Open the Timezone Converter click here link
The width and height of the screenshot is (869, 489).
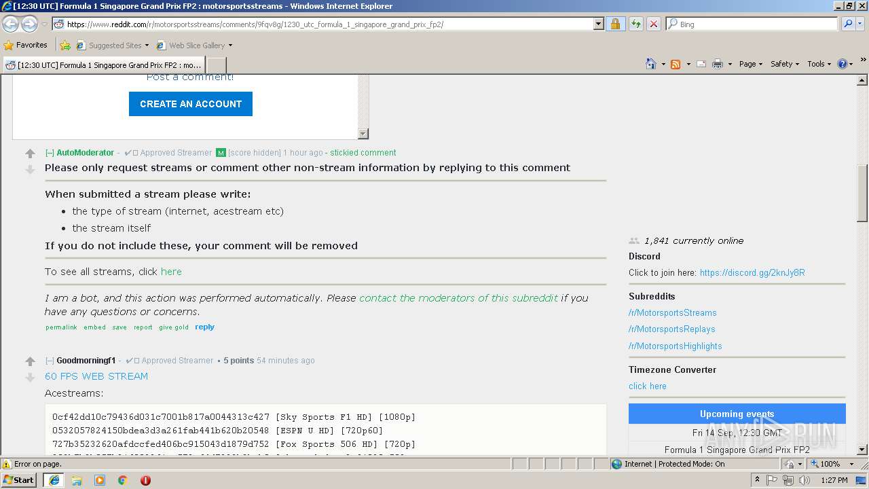(648, 386)
